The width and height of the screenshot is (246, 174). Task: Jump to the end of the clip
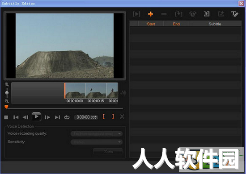tap(57, 117)
